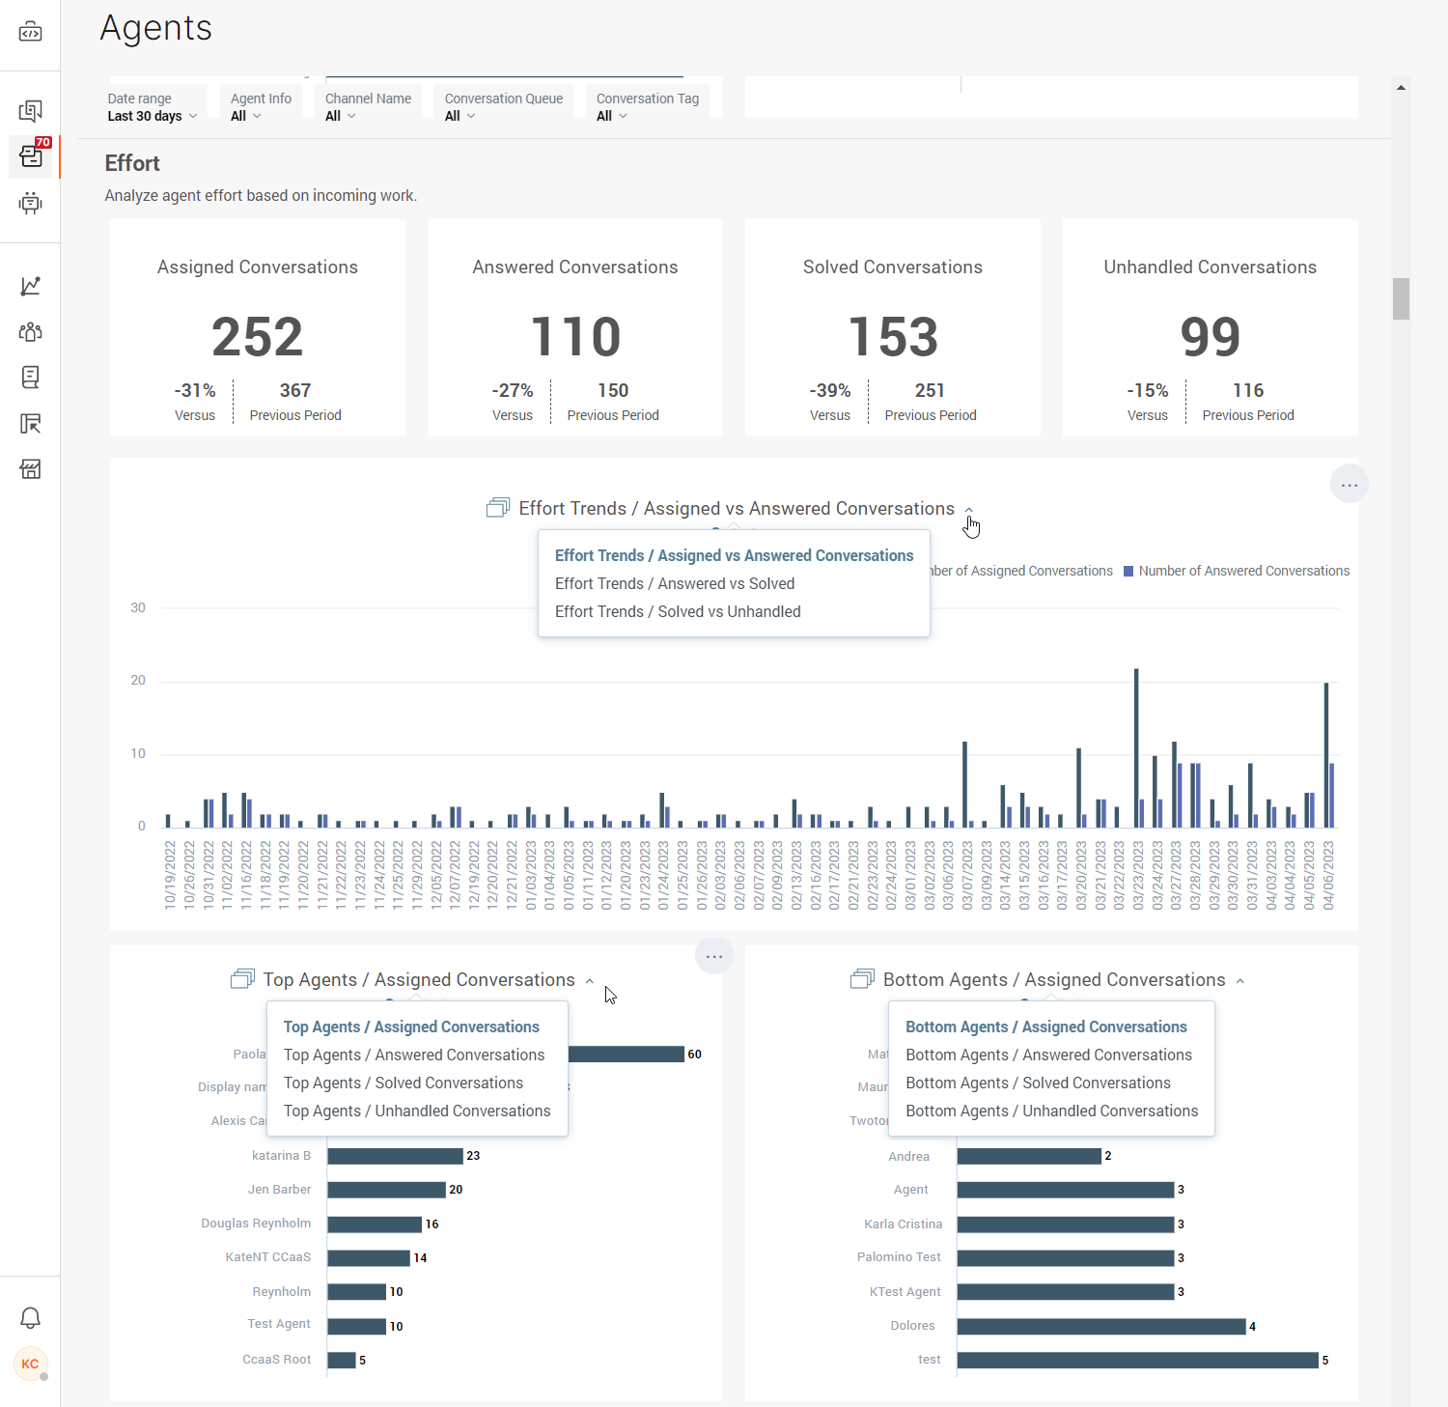Open the code workspace icon at sidebar top
Viewport: 1448px width, 1407px height.
click(x=30, y=32)
